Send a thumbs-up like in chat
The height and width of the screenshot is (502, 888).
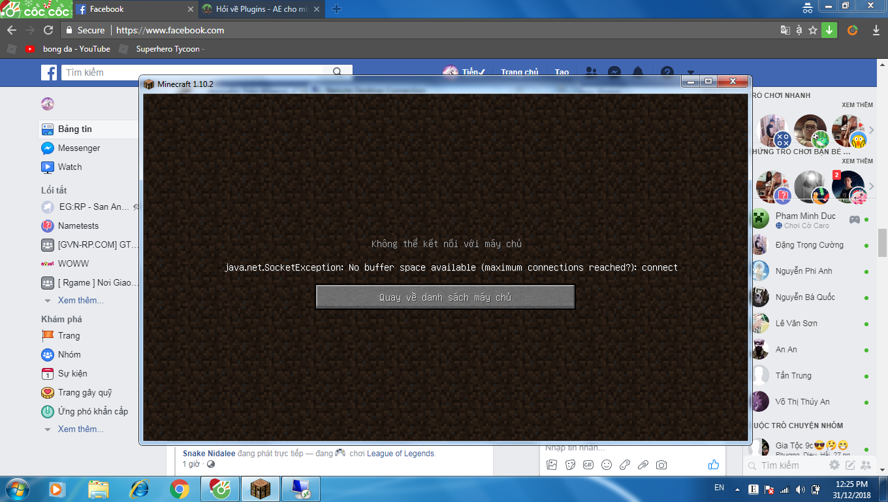714,465
